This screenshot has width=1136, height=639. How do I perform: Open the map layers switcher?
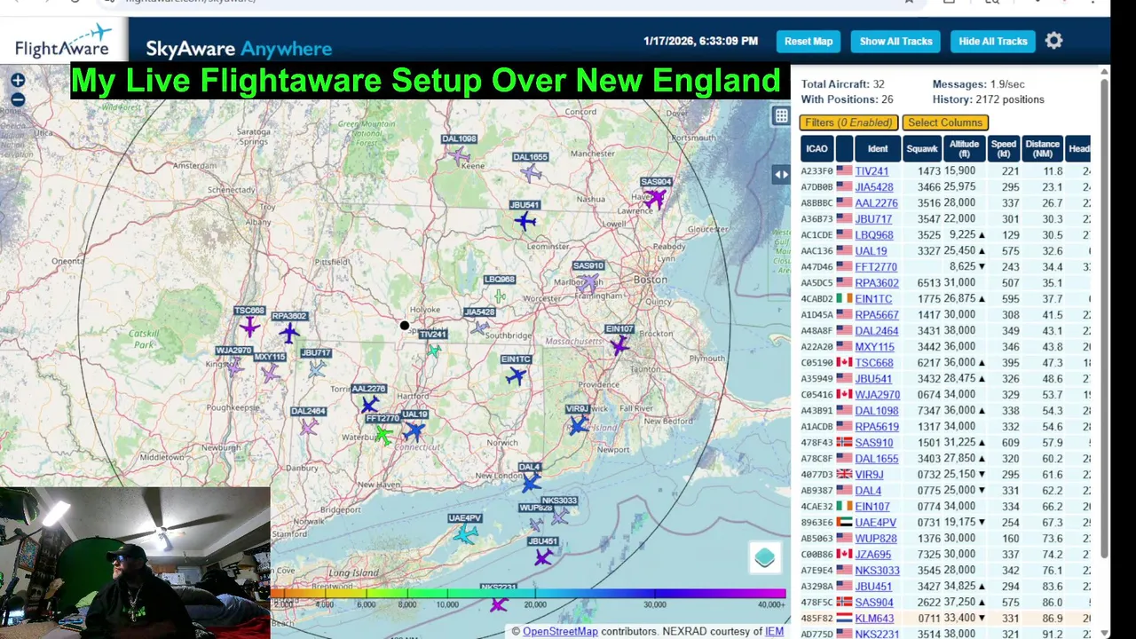coord(765,557)
